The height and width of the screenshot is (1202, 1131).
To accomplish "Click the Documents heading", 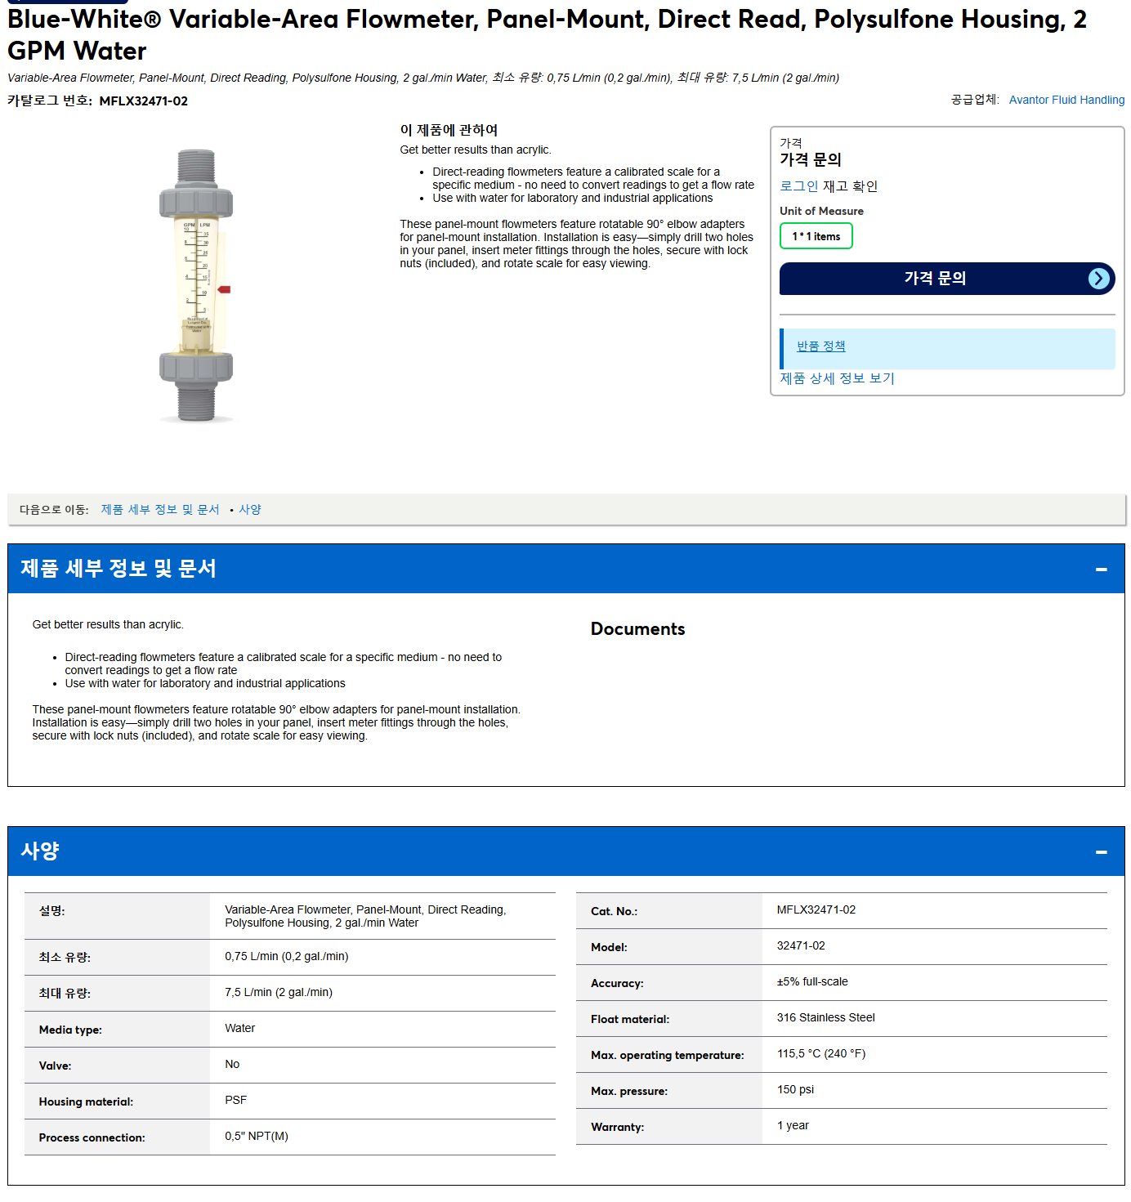I will 637,629.
